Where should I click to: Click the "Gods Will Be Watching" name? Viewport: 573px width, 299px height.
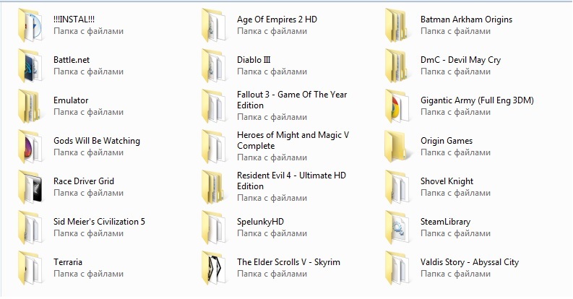97,141
